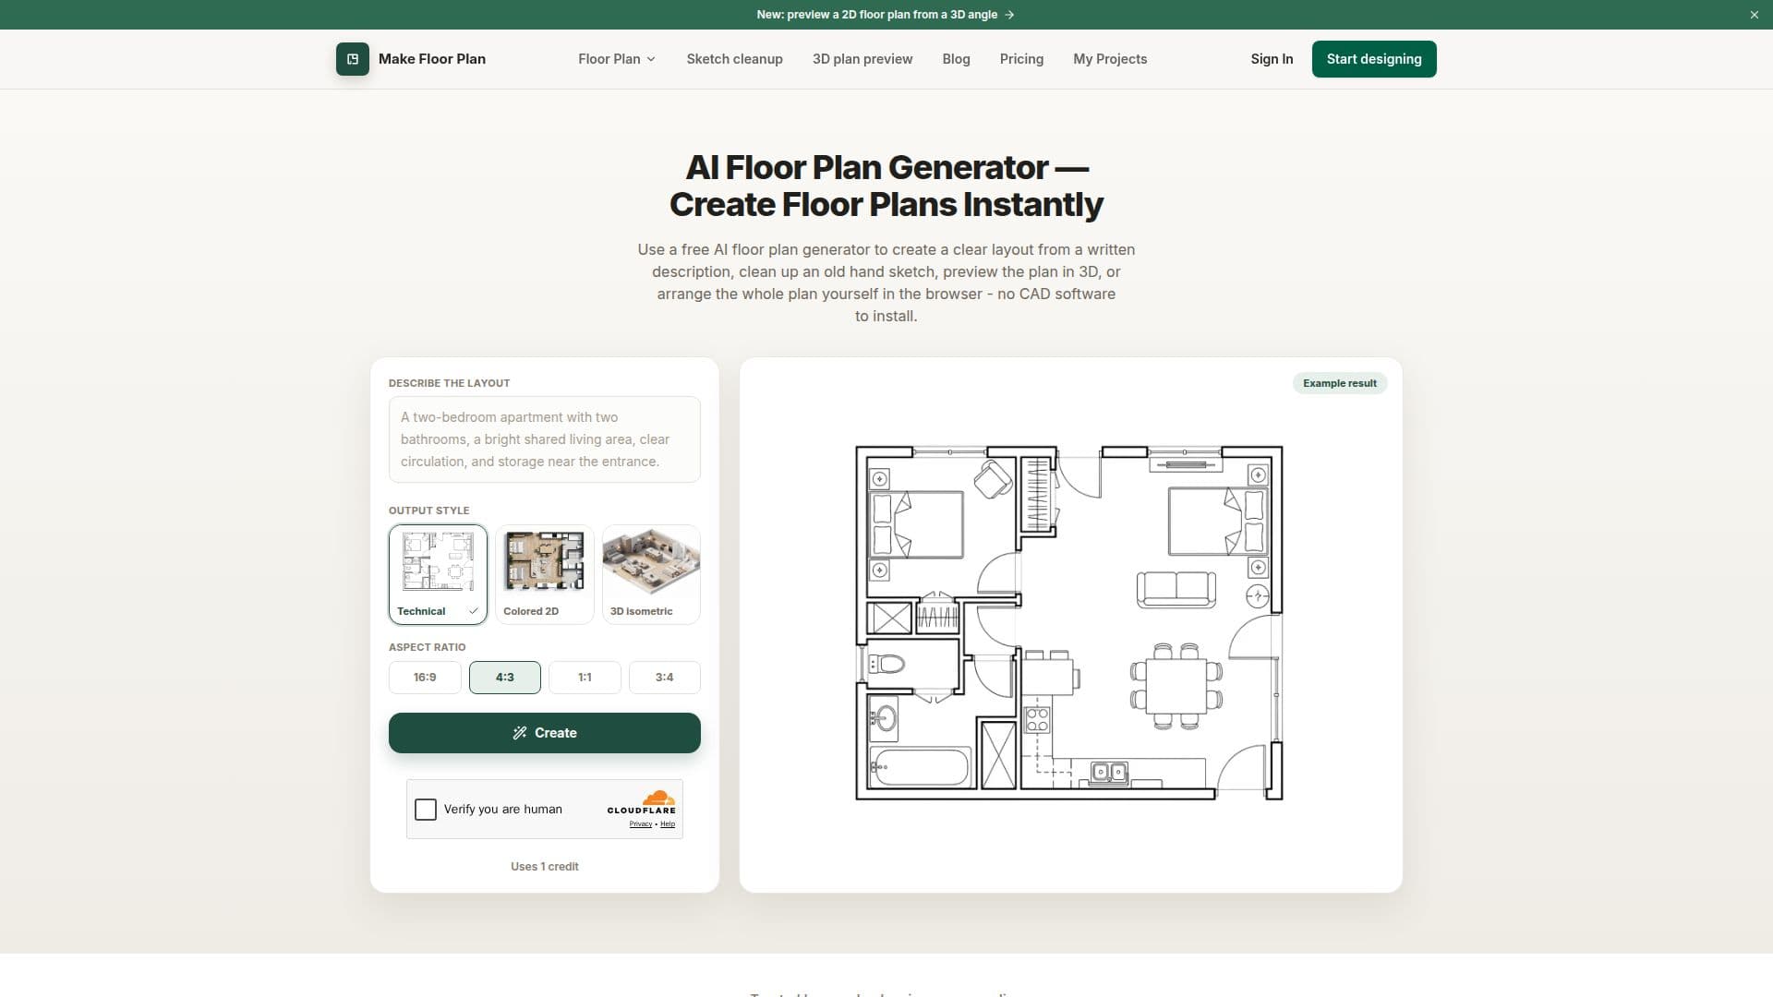Focus the layout description text box
The width and height of the screenshot is (1773, 997).
(544, 439)
